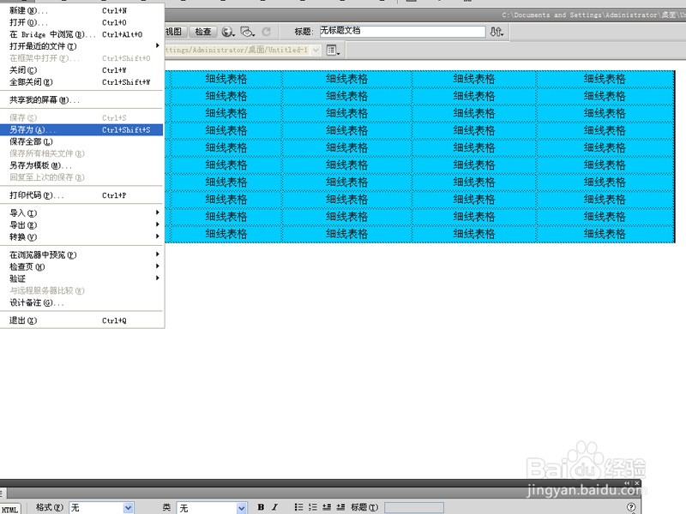Choose 全部关闭 menu item
The width and height of the screenshot is (686, 514).
tap(81, 81)
